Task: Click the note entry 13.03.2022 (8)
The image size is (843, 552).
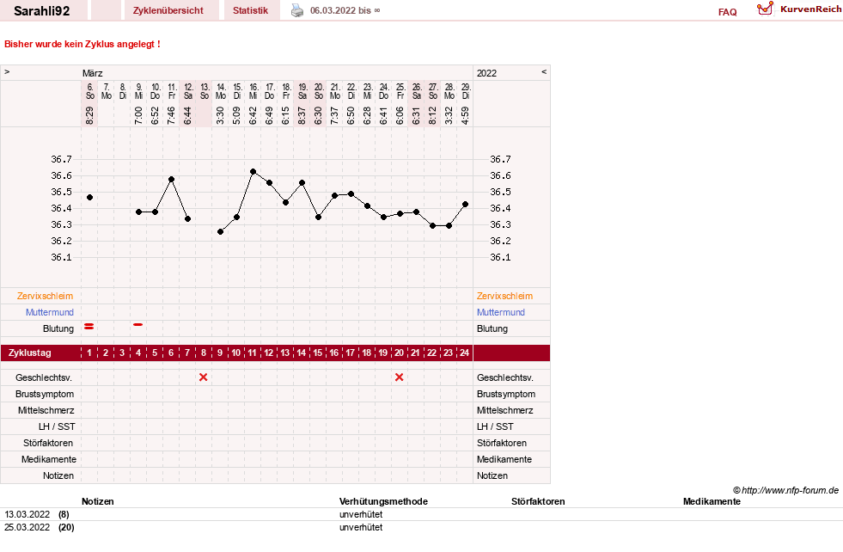Action: click(37, 514)
